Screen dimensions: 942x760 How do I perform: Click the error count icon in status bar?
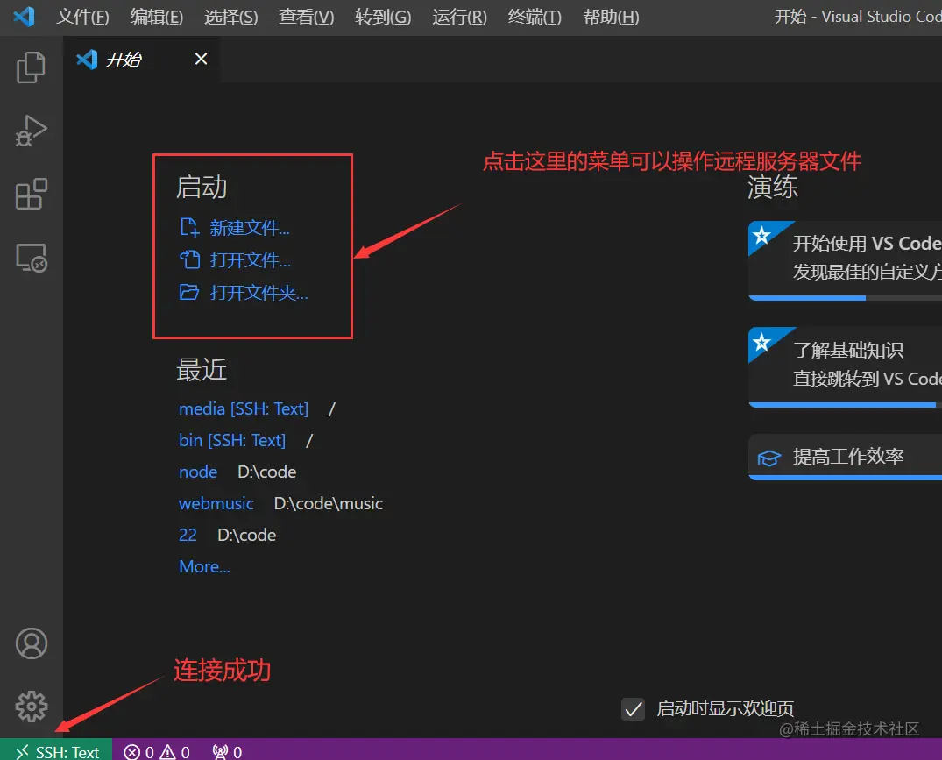pos(131,752)
